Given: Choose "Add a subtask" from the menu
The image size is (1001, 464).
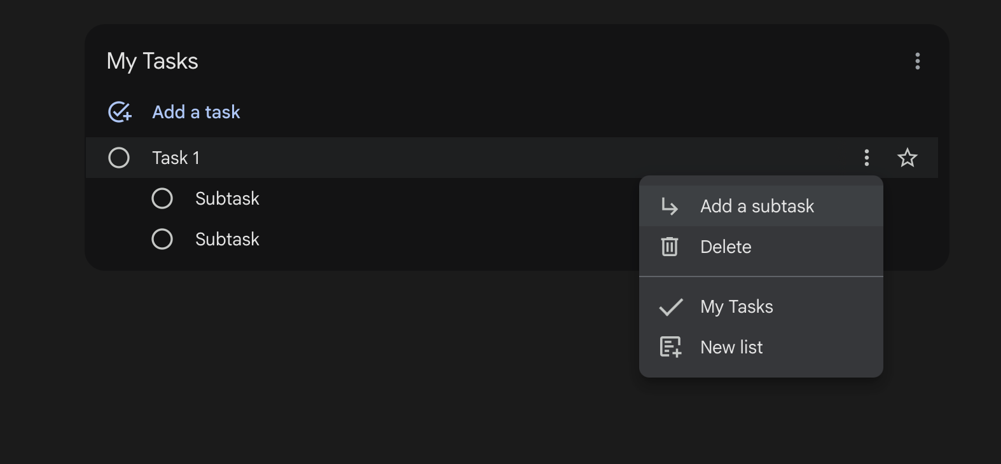Looking at the screenshot, I should pos(757,206).
